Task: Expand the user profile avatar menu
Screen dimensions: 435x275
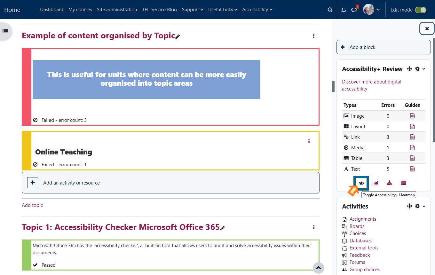Action: [x=371, y=10]
